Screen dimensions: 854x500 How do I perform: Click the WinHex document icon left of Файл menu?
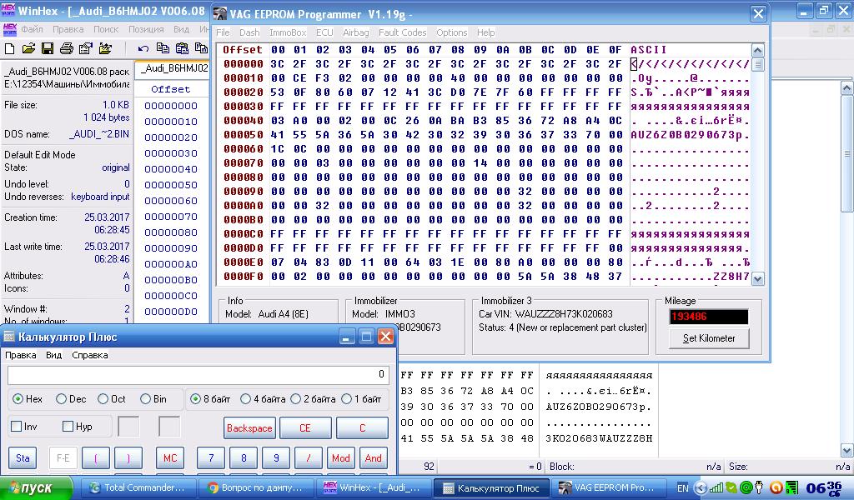pos(9,29)
